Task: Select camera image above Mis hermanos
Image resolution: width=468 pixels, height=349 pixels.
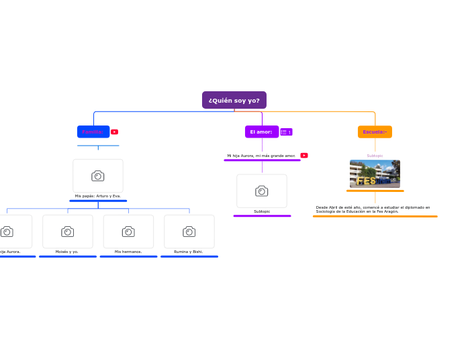Action: [x=128, y=232]
